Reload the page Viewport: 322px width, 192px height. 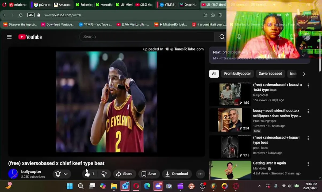(21, 15)
